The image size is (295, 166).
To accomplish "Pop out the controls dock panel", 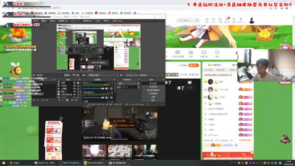I will pyautogui.click(x=163, y=80).
